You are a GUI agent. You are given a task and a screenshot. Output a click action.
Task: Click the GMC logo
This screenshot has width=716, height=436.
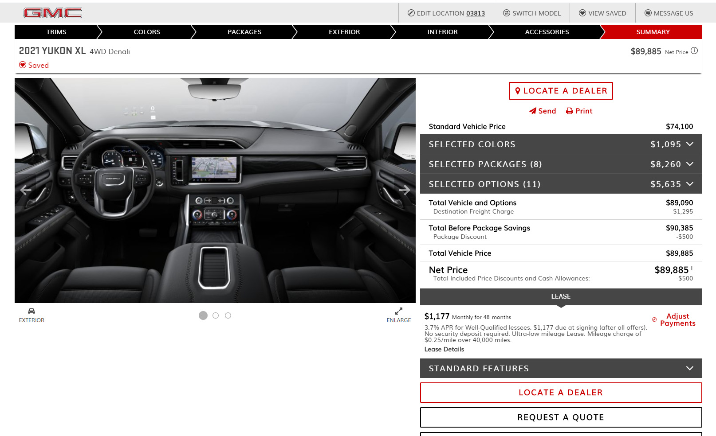(53, 13)
